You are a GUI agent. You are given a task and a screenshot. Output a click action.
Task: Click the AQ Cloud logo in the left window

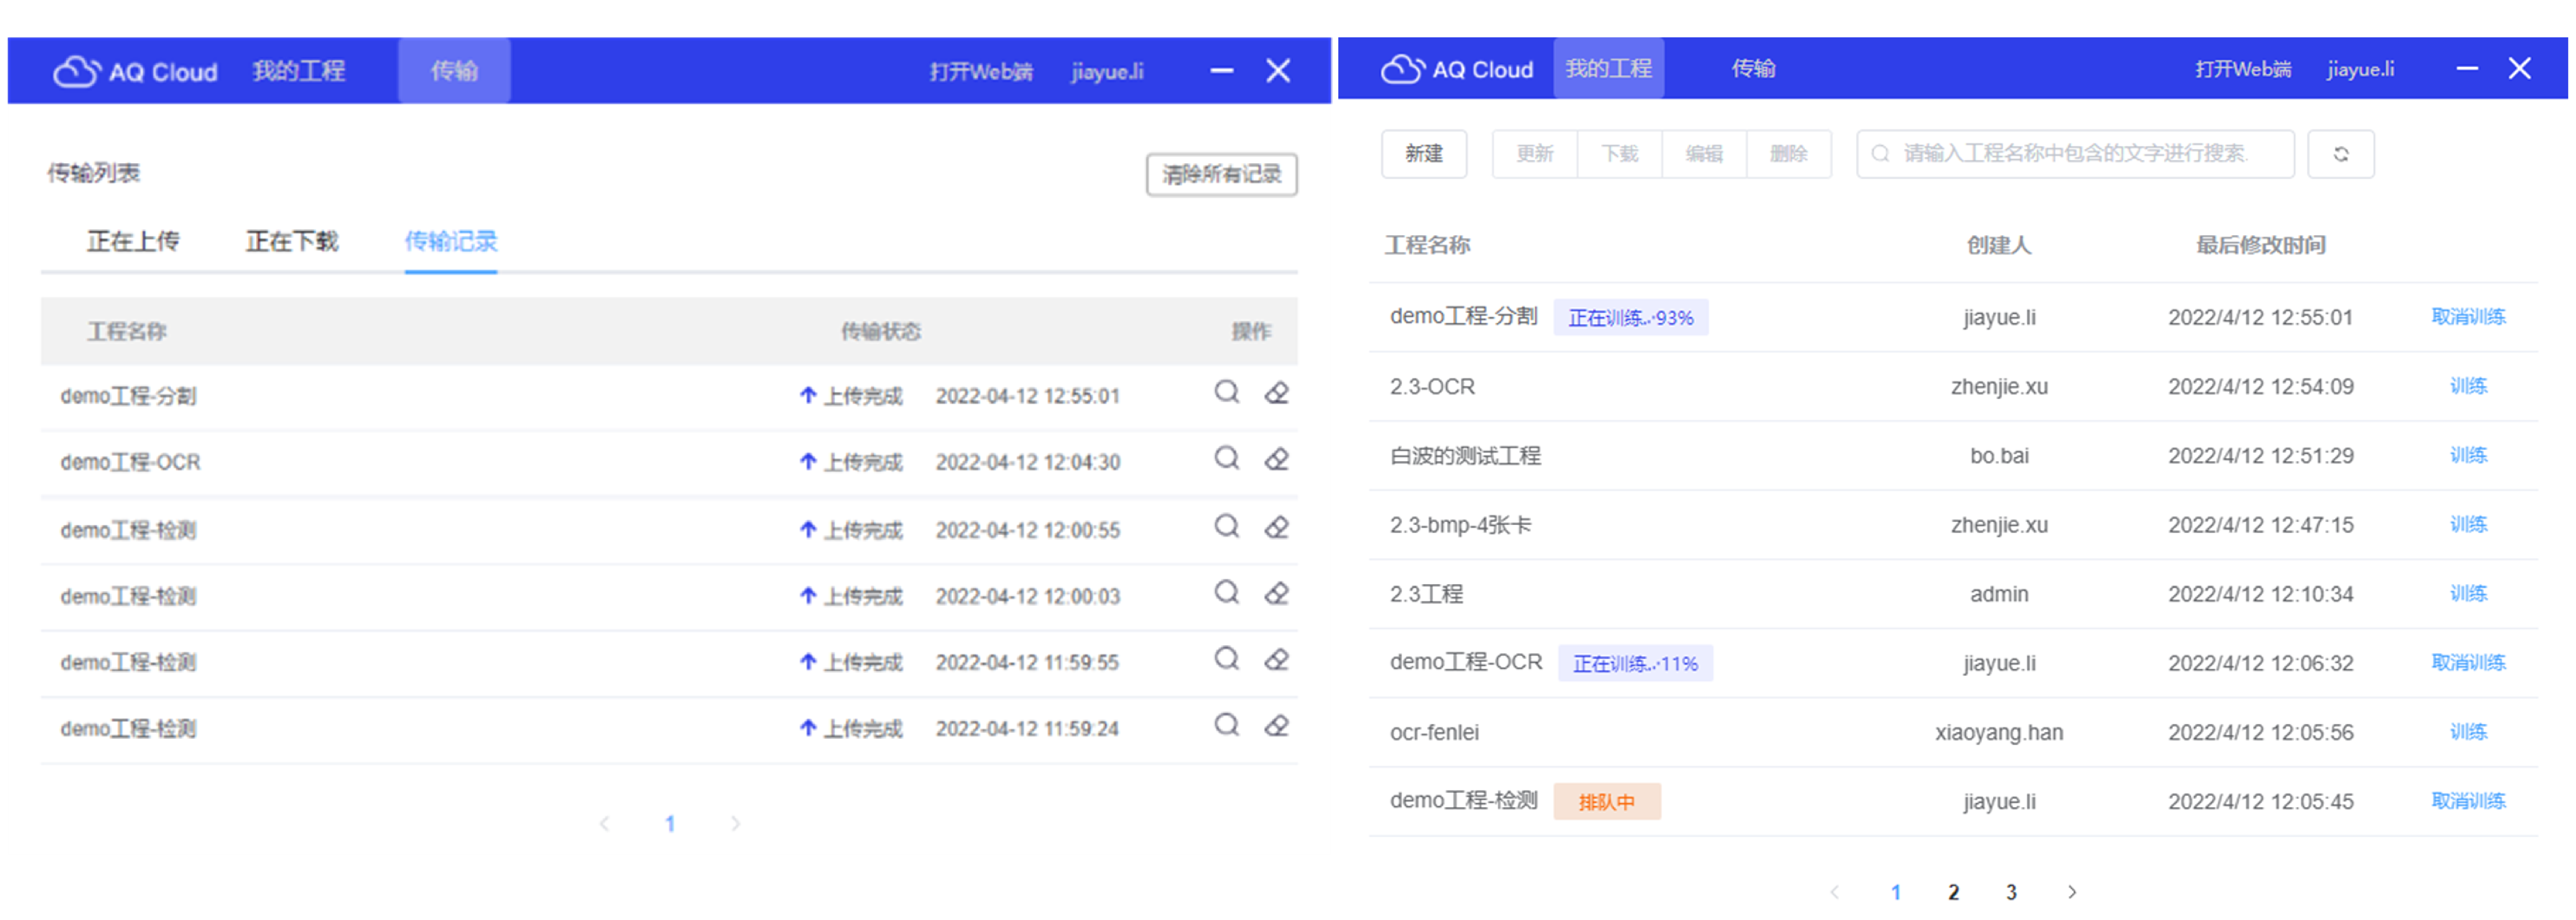click(135, 72)
